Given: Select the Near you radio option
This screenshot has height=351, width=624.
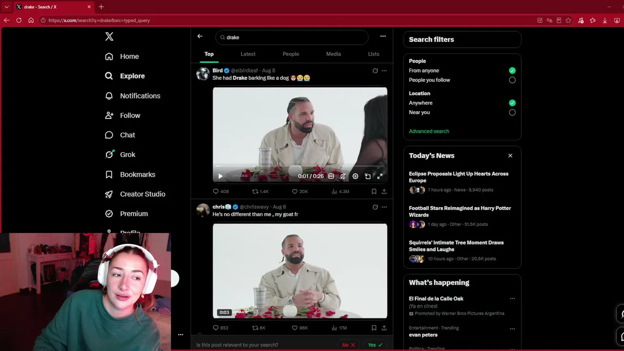Looking at the screenshot, I should [x=512, y=112].
